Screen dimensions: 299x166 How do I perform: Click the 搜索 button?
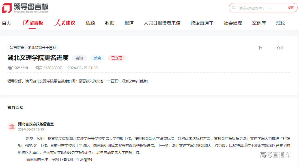point(290,8)
